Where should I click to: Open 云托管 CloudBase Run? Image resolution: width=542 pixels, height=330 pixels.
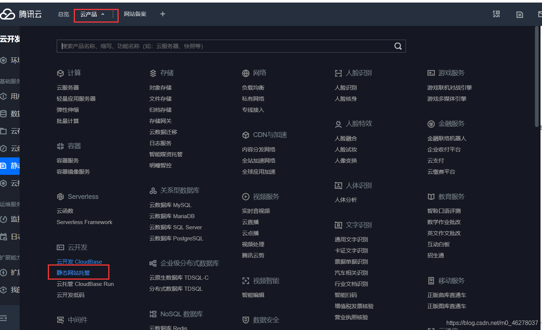tap(85, 284)
